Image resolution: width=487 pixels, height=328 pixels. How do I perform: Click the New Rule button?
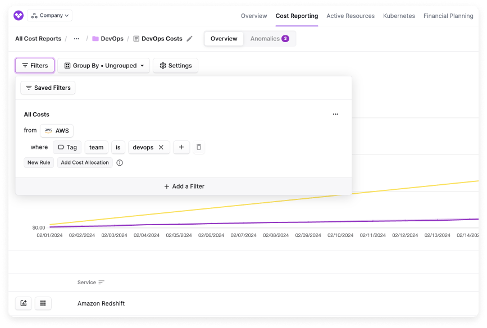click(38, 162)
